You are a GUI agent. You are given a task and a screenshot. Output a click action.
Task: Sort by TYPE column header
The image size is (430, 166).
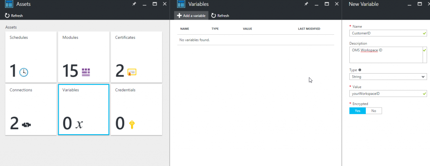pyautogui.click(x=215, y=29)
